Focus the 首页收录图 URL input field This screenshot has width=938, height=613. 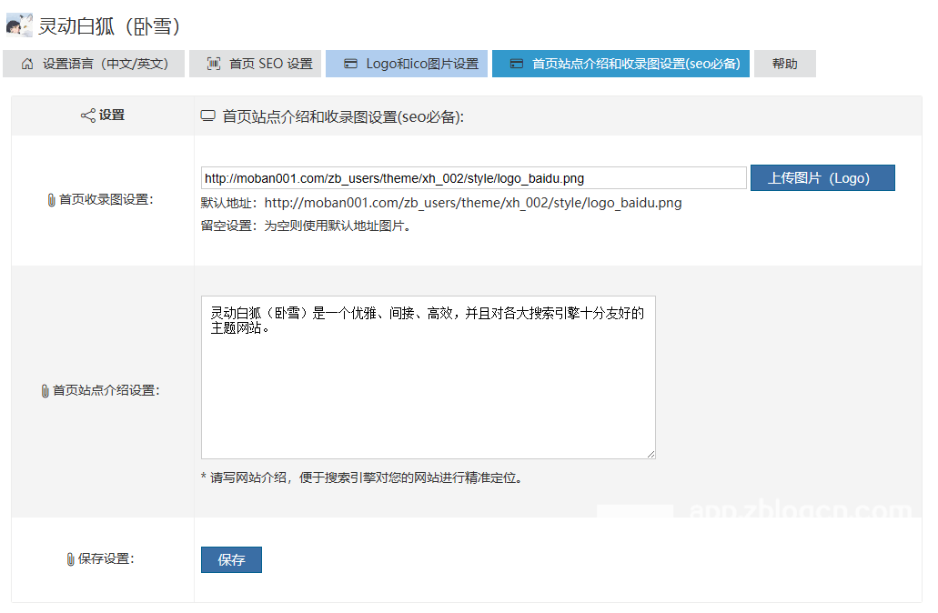[x=473, y=178]
